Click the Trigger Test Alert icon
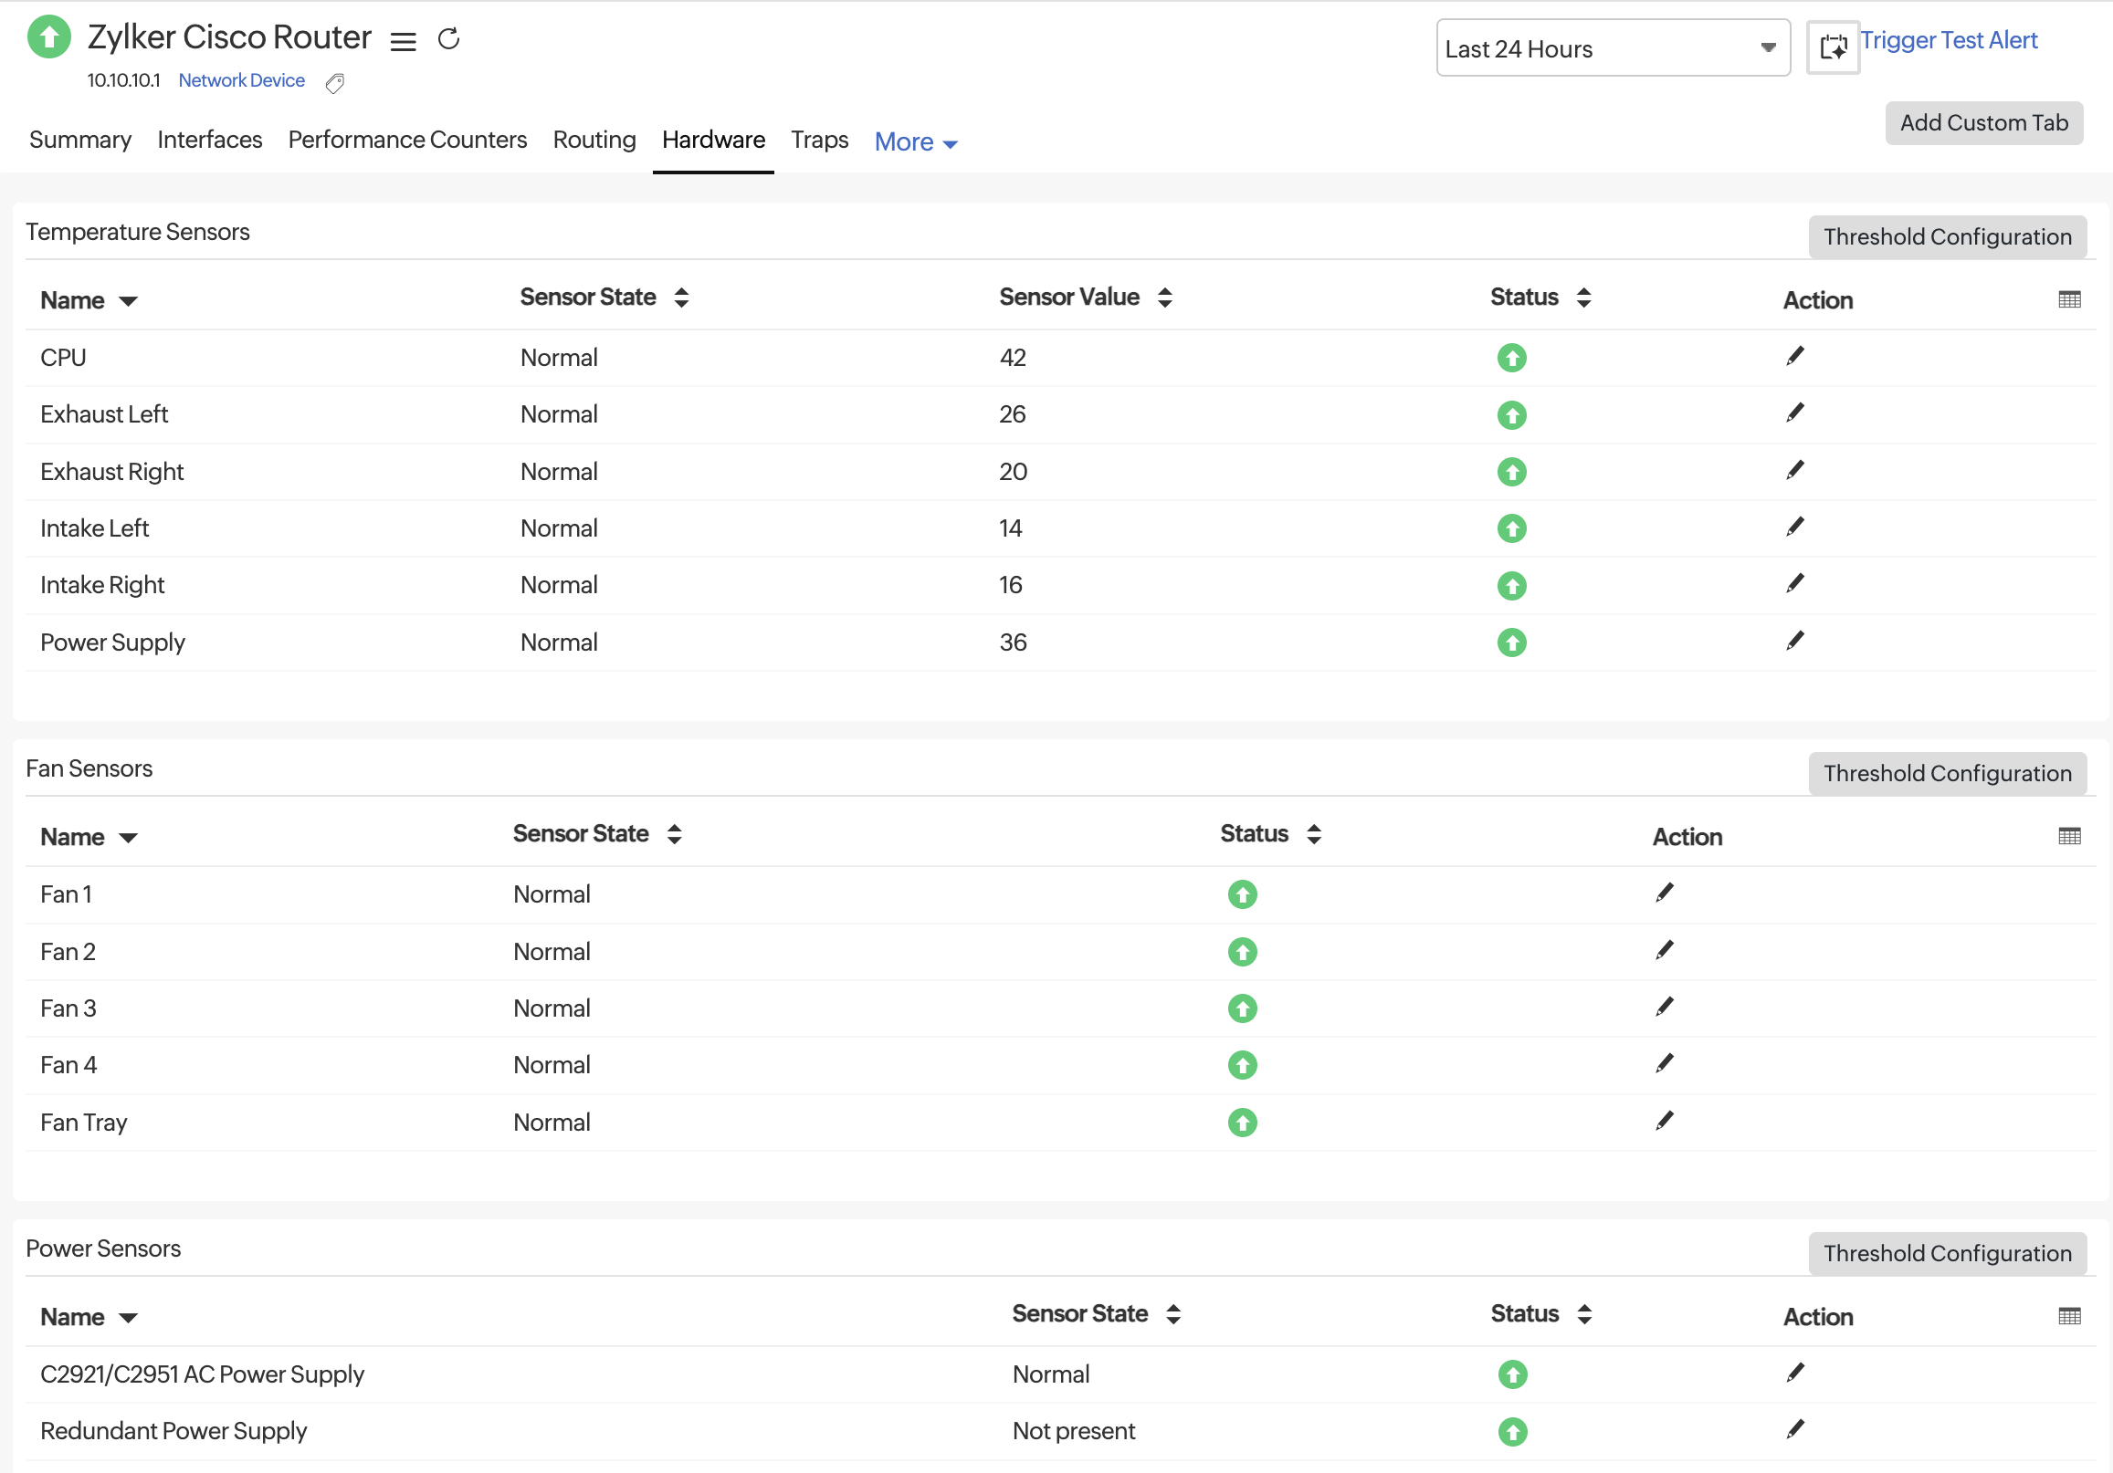Viewport: 2113px width, 1473px height. [x=1833, y=47]
